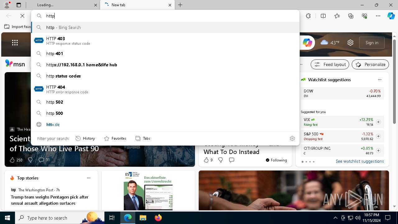Viewport: 398px width, 224px height.
Task: Choose the 192.168.0.1 home&life hub suggestion
Action: 165,65
